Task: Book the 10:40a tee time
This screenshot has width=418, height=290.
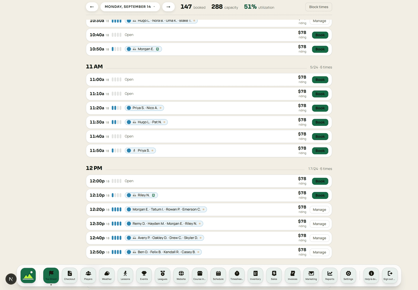Action: 320,35
